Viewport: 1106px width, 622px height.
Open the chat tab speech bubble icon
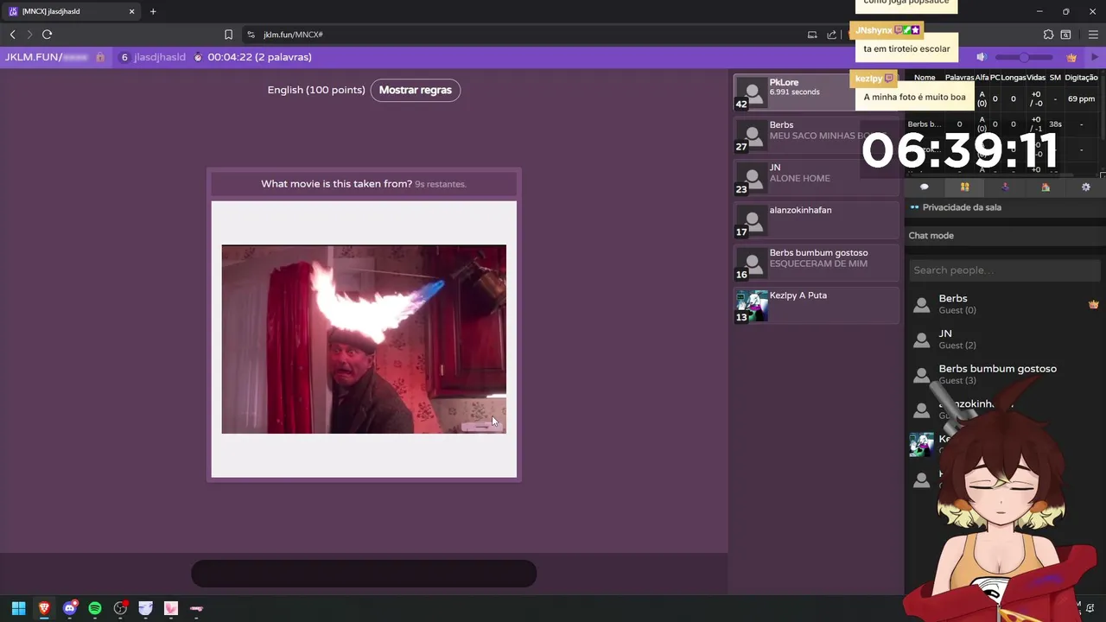(x=924, y=187)
